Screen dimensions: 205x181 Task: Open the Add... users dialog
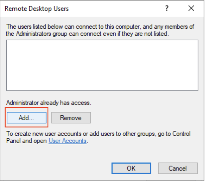coord(26,118)
